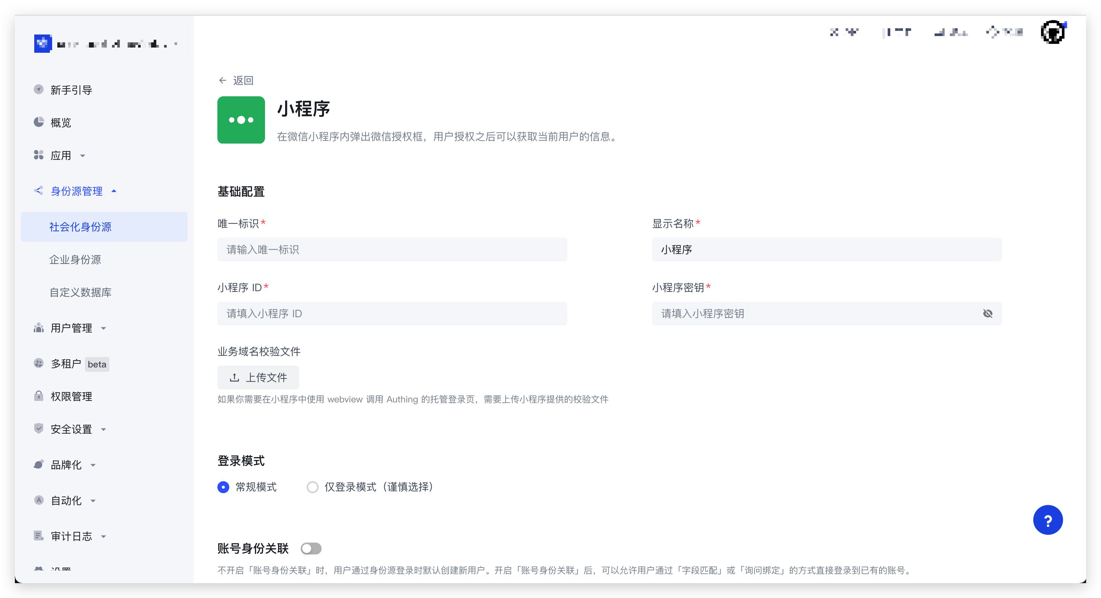Expand the 品牌化 dropdown
The width and height of the screenshot is (1101, 598).
point(93,465)
